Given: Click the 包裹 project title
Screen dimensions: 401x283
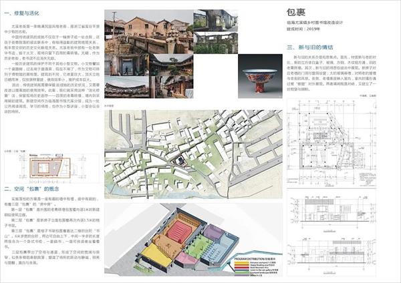Looking at the screenshot, I should 297,13.
